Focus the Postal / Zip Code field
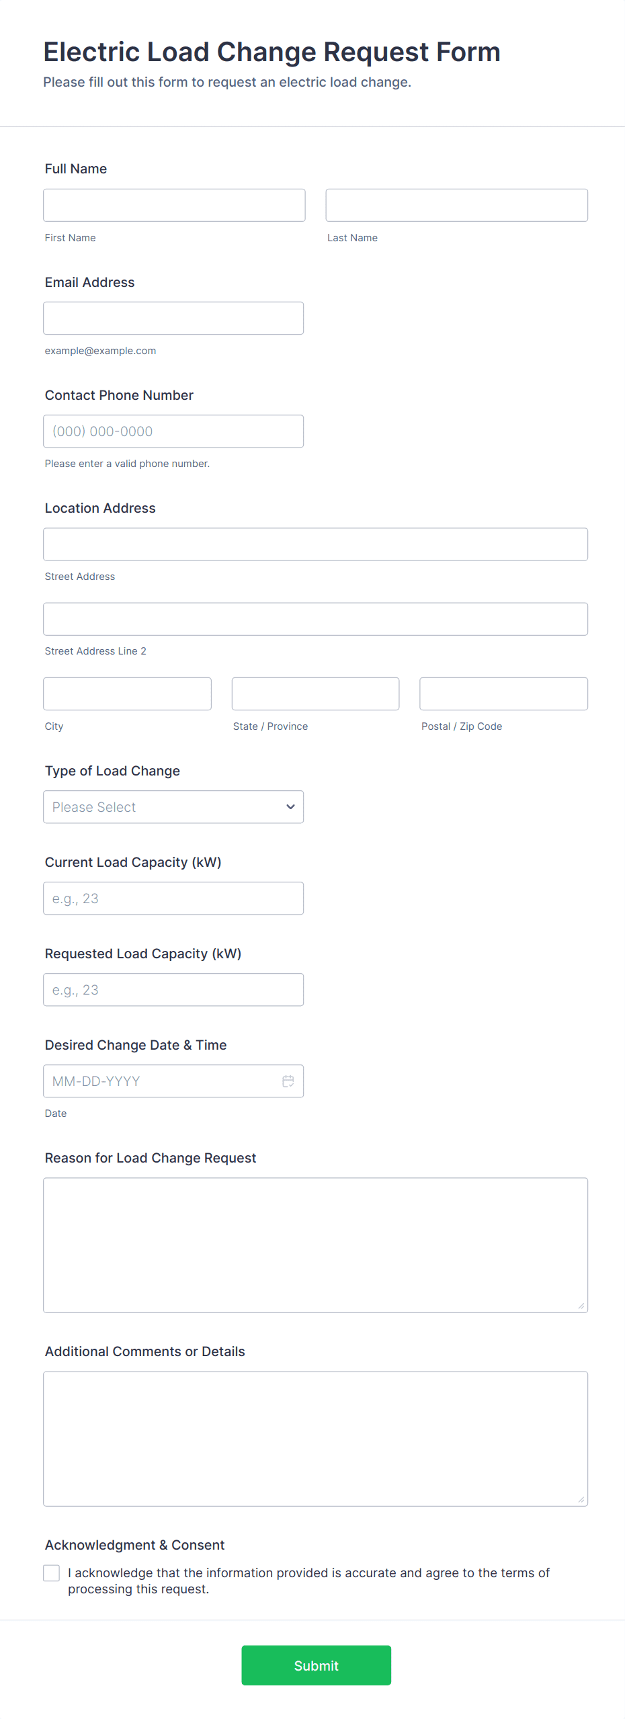Image resolution: width=625 pixels, height=1719 pixels. pyautogui.click(x=503, y=694)
